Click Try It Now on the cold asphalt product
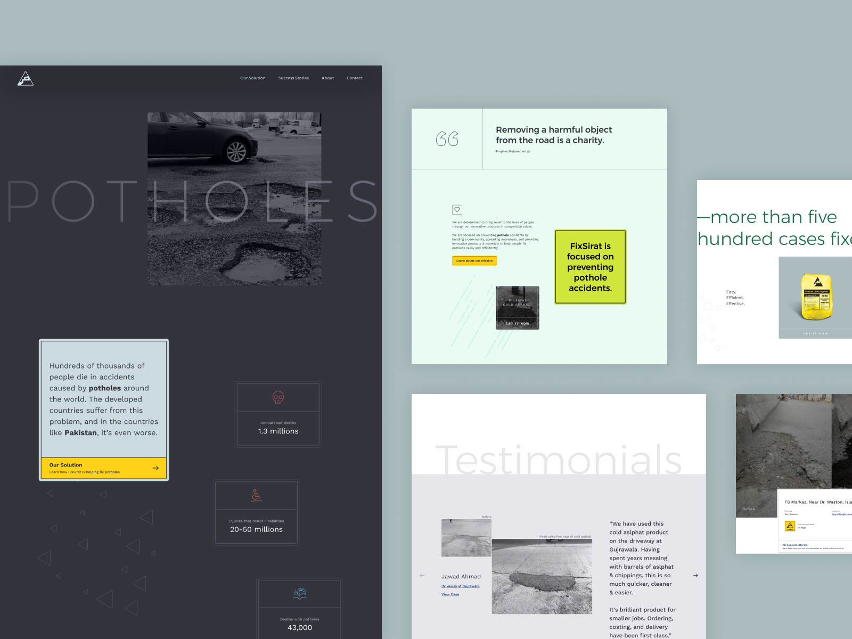Image resolution: width=852 pixels, height=639 pixels. click(x=517, y=322)
